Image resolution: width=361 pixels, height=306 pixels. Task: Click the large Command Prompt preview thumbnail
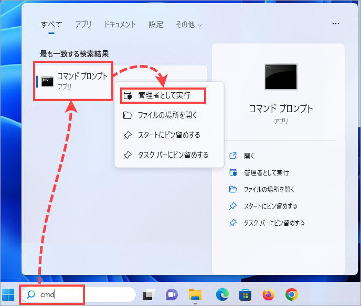coord(281,76)
